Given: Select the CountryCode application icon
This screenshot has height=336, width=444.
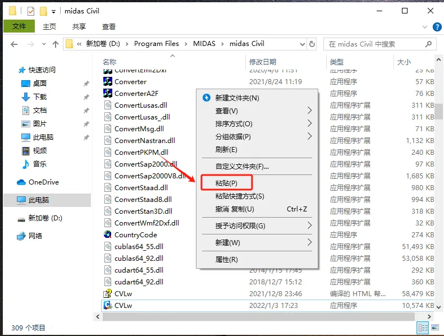Looking at the screenshot, I should tap(108, 234).
